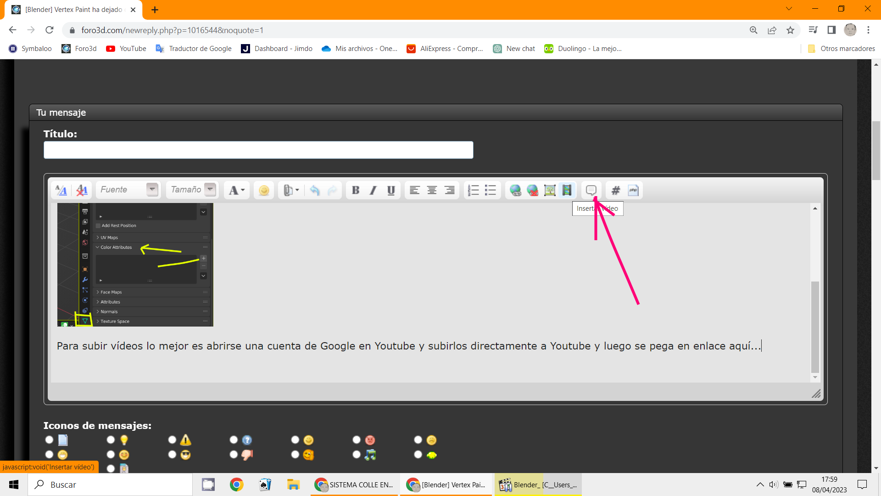The width and height of the screenshot is (881, 496).
Task: Click the insert link globe icon
Action: pyautogui.click(x=515, y=190)
